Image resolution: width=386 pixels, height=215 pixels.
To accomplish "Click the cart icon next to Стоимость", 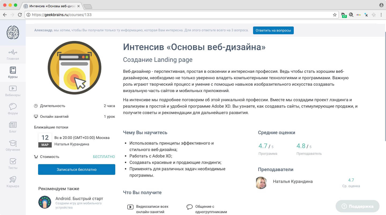I will click(x=36, y=157).
